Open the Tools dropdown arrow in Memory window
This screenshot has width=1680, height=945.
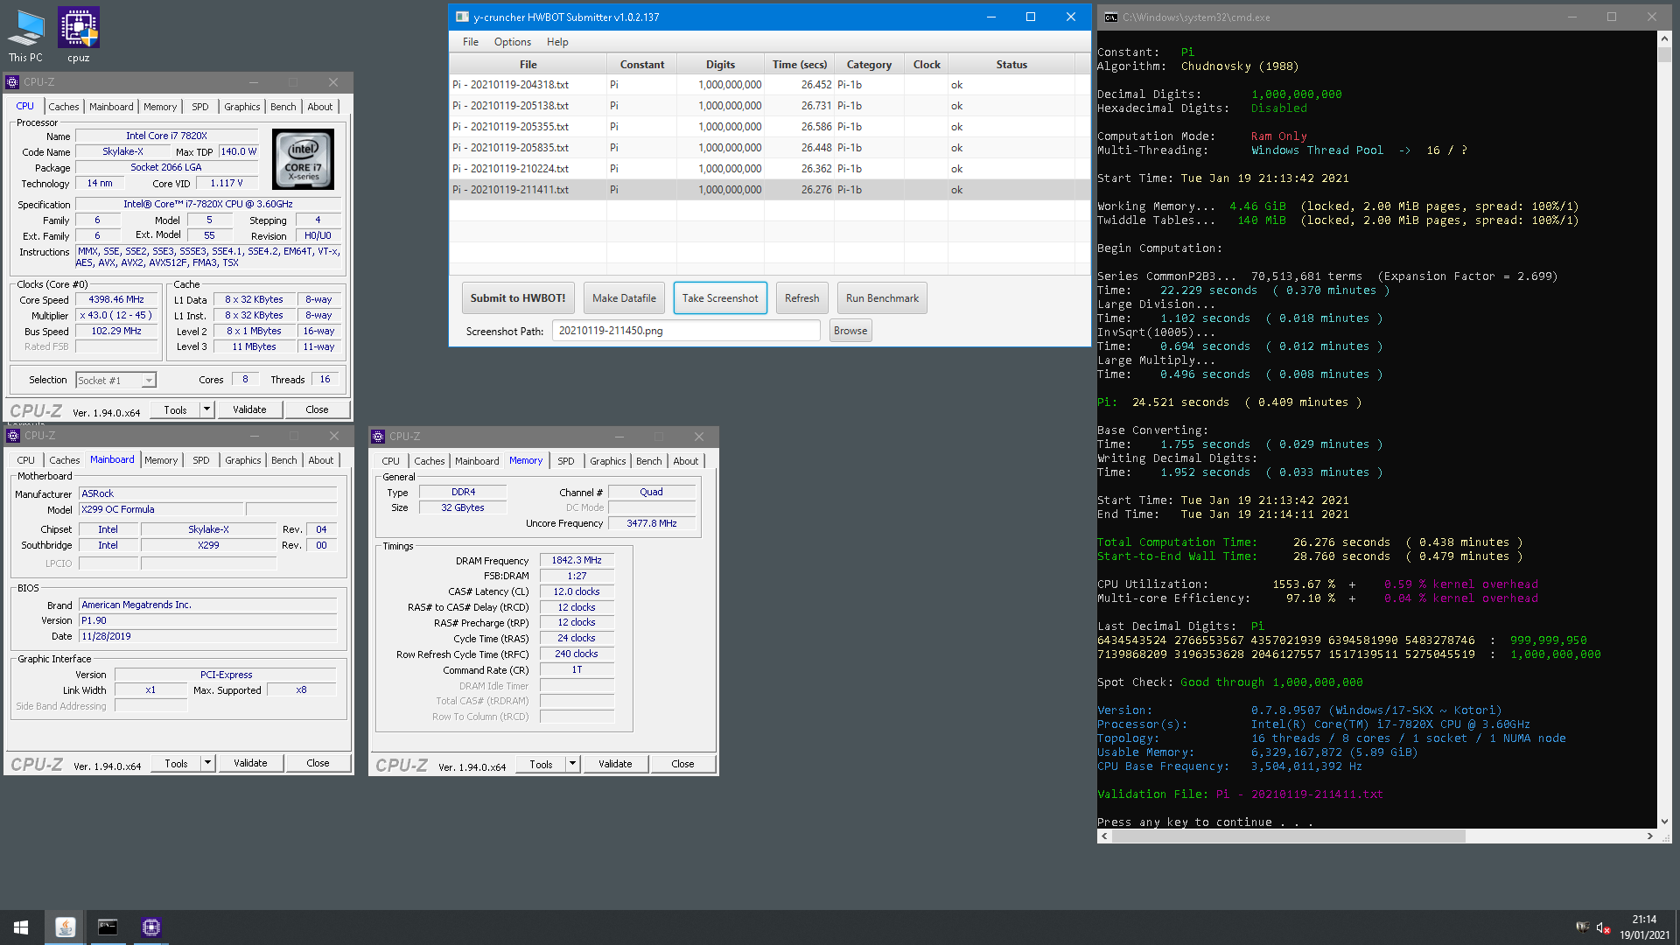pos(573,764)
